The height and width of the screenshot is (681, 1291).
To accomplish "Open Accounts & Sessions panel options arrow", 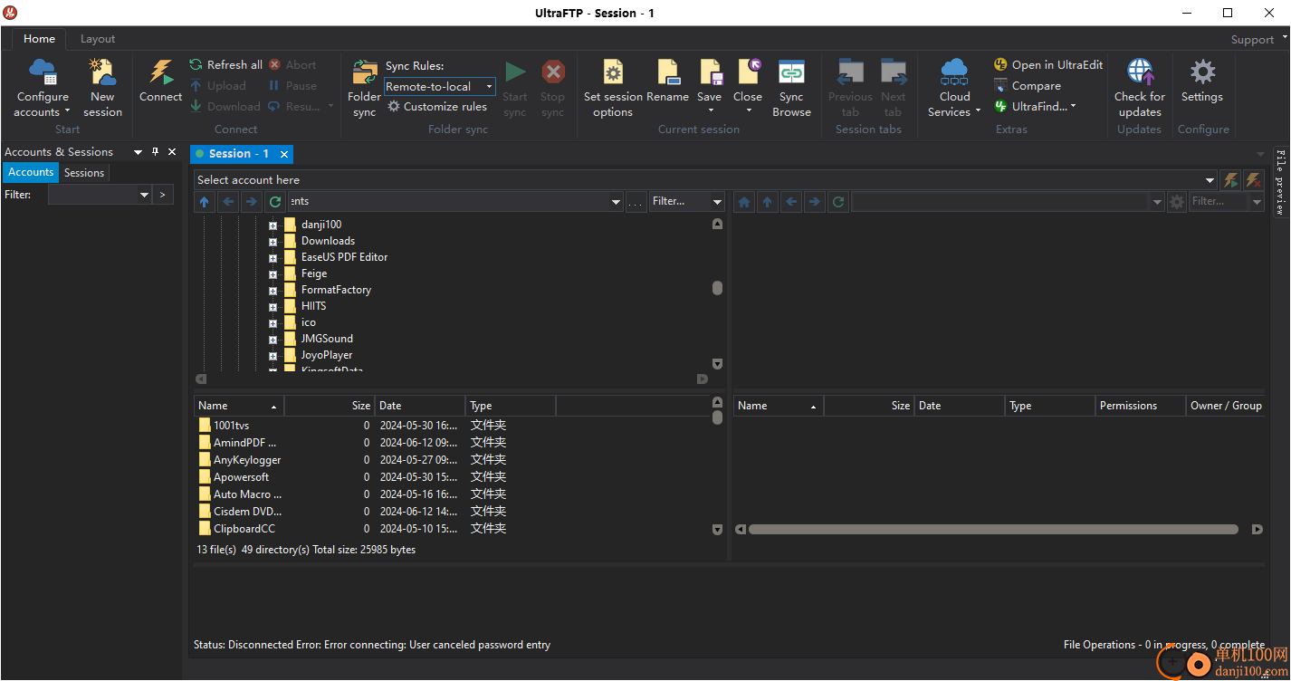I will (x=139, y=152).
